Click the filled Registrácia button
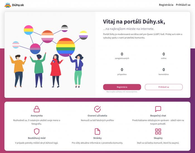The width and height of the screenshot is (195, 153). coord(122,87)
